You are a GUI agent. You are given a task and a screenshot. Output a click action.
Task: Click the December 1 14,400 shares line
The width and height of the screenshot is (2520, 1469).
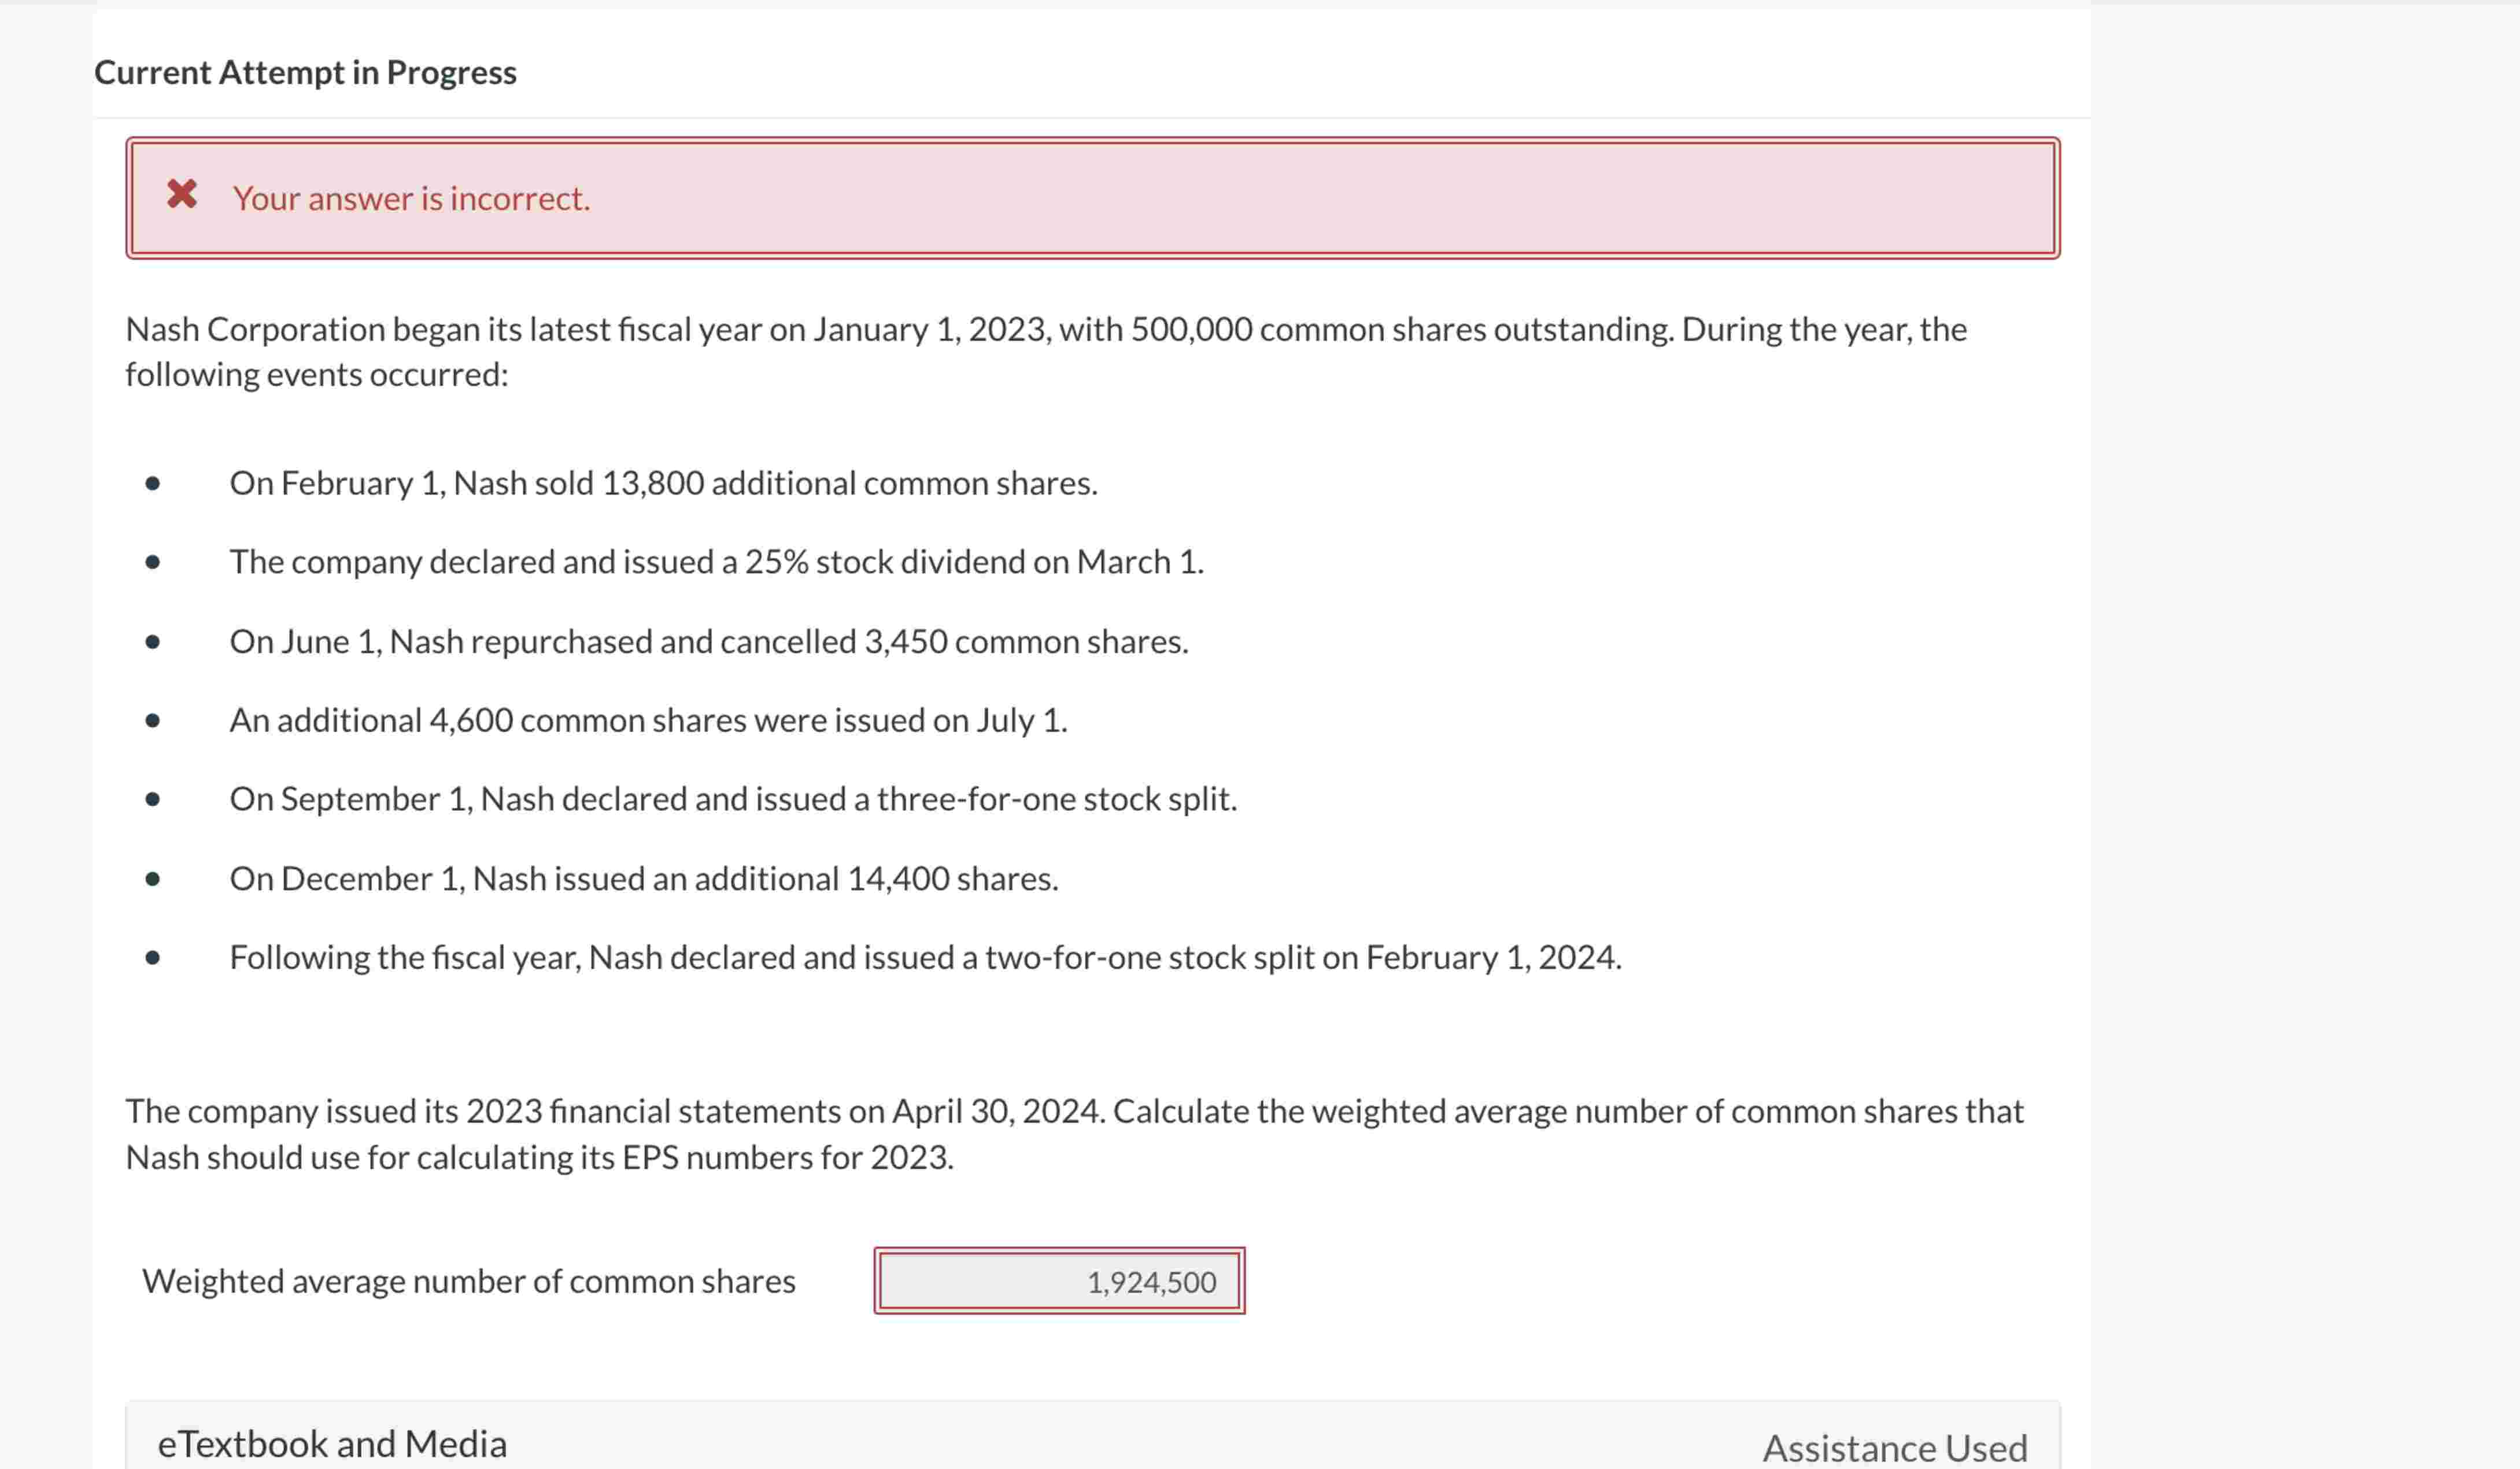643,878
